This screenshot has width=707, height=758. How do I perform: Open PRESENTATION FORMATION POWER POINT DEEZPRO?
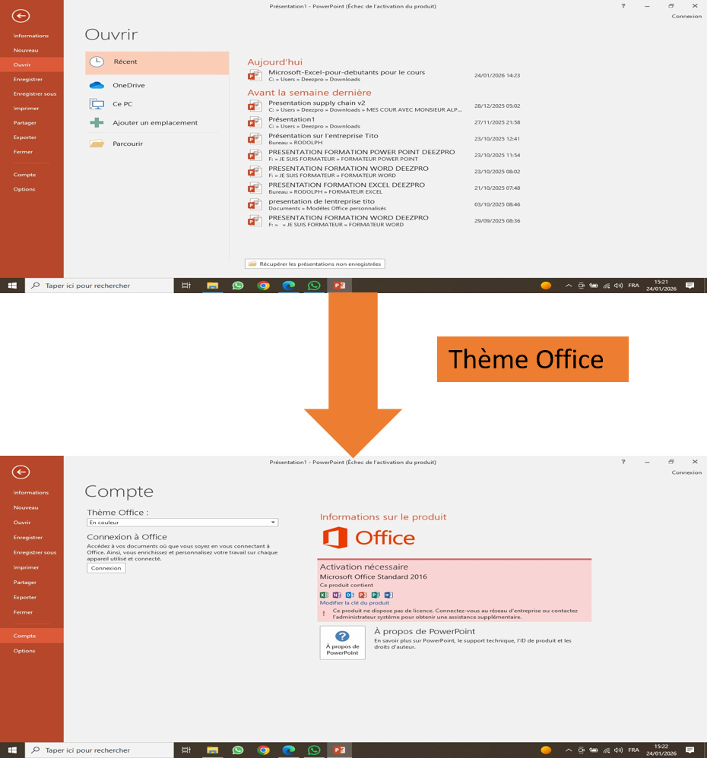coord(361,152)
